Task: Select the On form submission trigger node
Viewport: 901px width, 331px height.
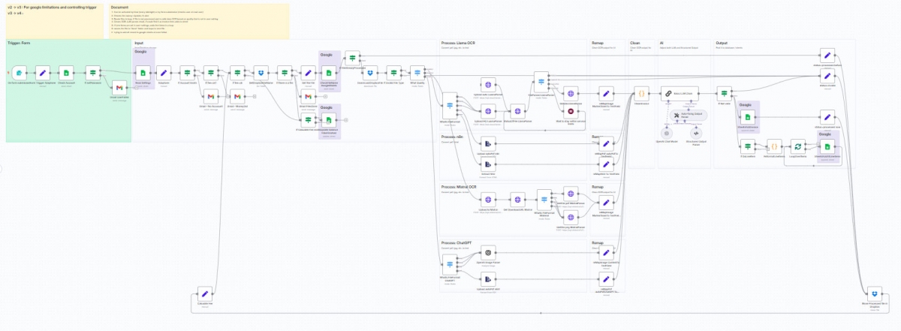Action: pos(20,73)
